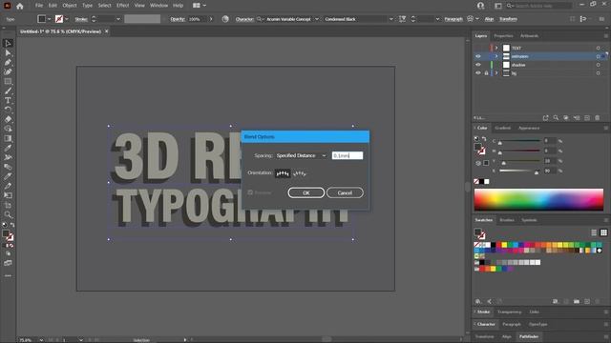Switch to Brushes tab
Viewport: 611px width, 343px height.
tap(507, 220)
